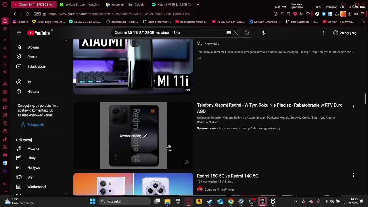The height and width of the screenshot is (207, 368).
Task: Submit search with the magnifier button
Action: pyautogui.click(x=247, y=33)
